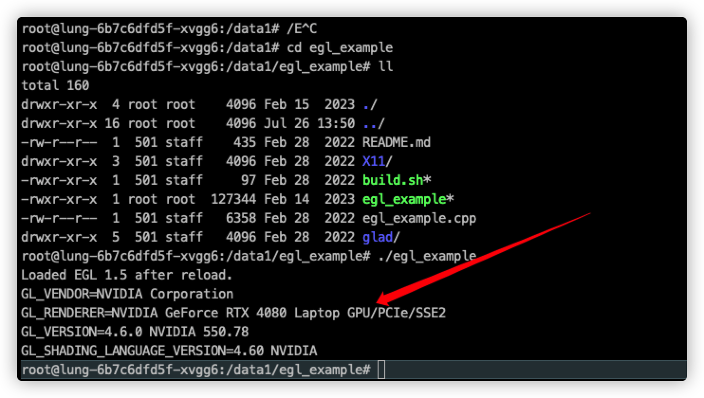Select the 'GL_VERSION=4.6.0 NVIDIA 550.78' line
This screenshot has height=398, width=704.
[135, 332]
